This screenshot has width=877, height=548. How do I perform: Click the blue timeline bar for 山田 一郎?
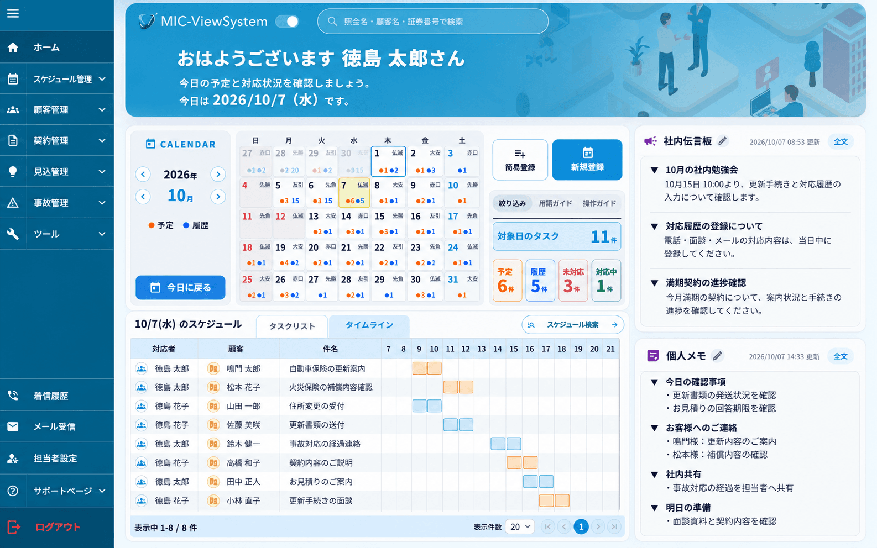[427, 406]
